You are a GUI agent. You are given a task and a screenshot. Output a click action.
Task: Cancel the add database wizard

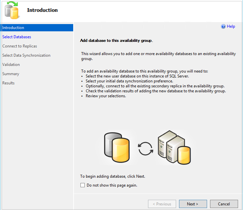point(224,204)
